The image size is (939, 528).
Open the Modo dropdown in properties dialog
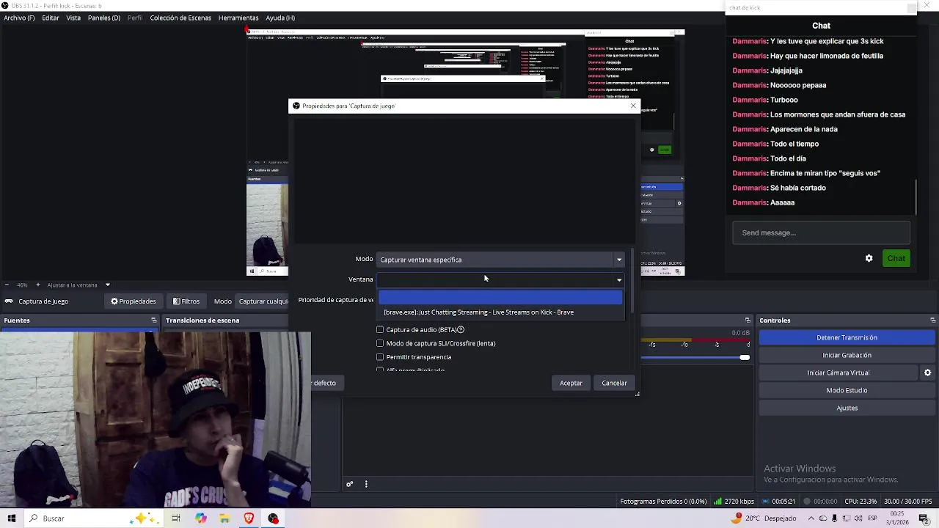point(501,260)
